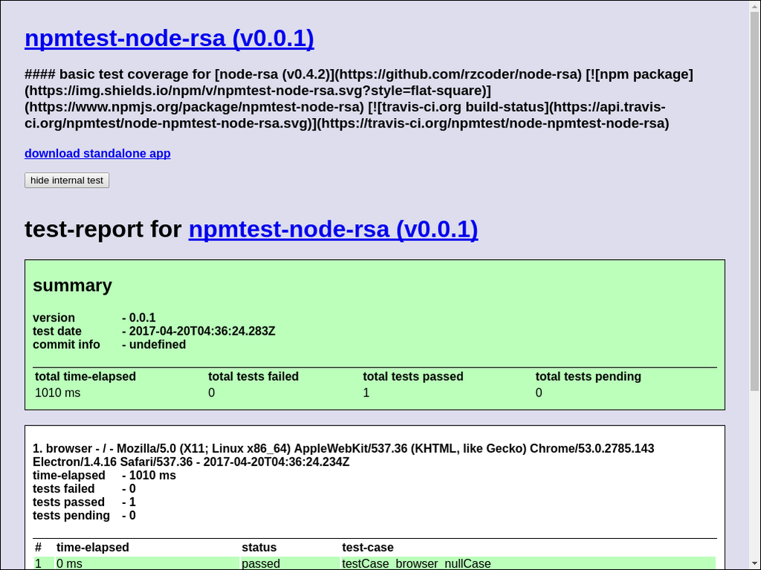Image resolution: width=761 pixels, height=570 pixels.
Task: Click the commit info undefined value
Action: pos(157,344)
